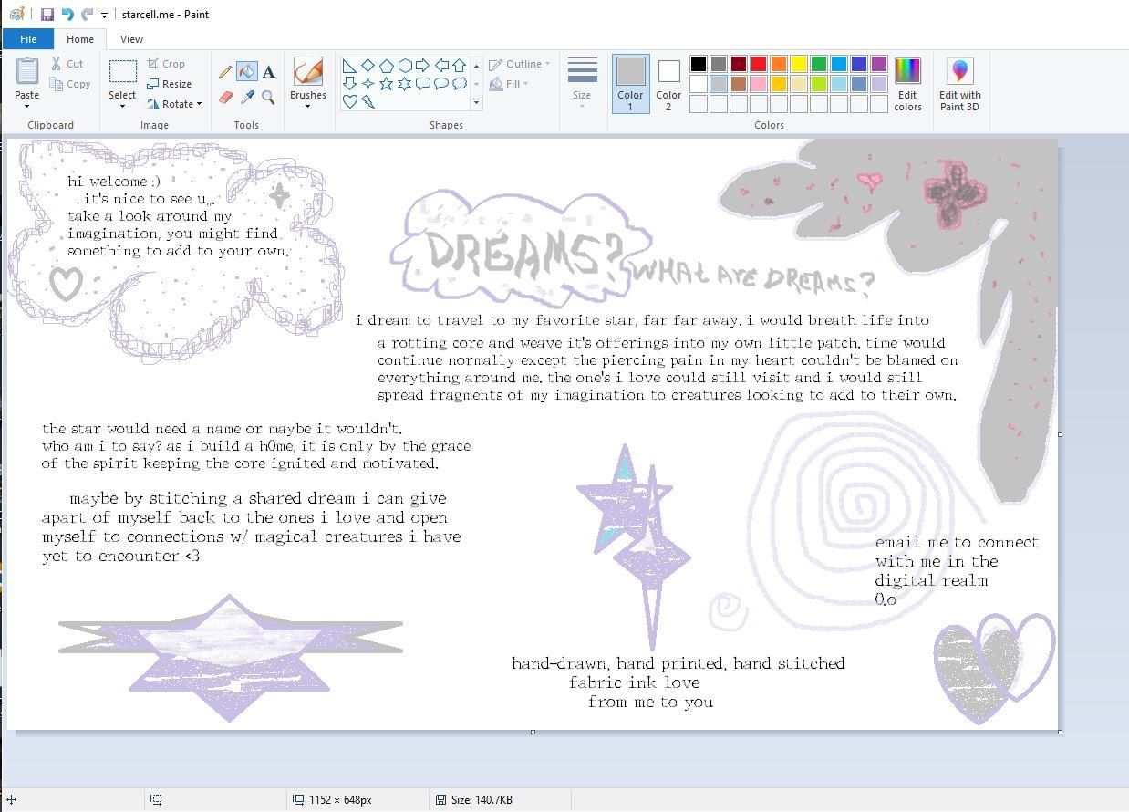
Task: Choose the up arrow shape
Action: [x=459, y=66]
